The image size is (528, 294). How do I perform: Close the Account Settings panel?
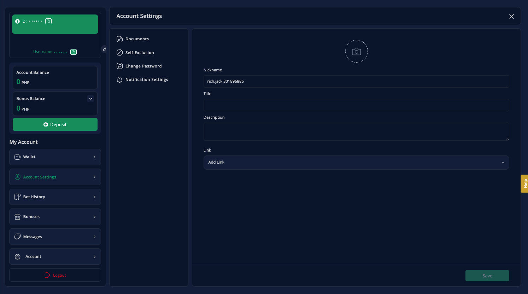[x=511, y=17]
